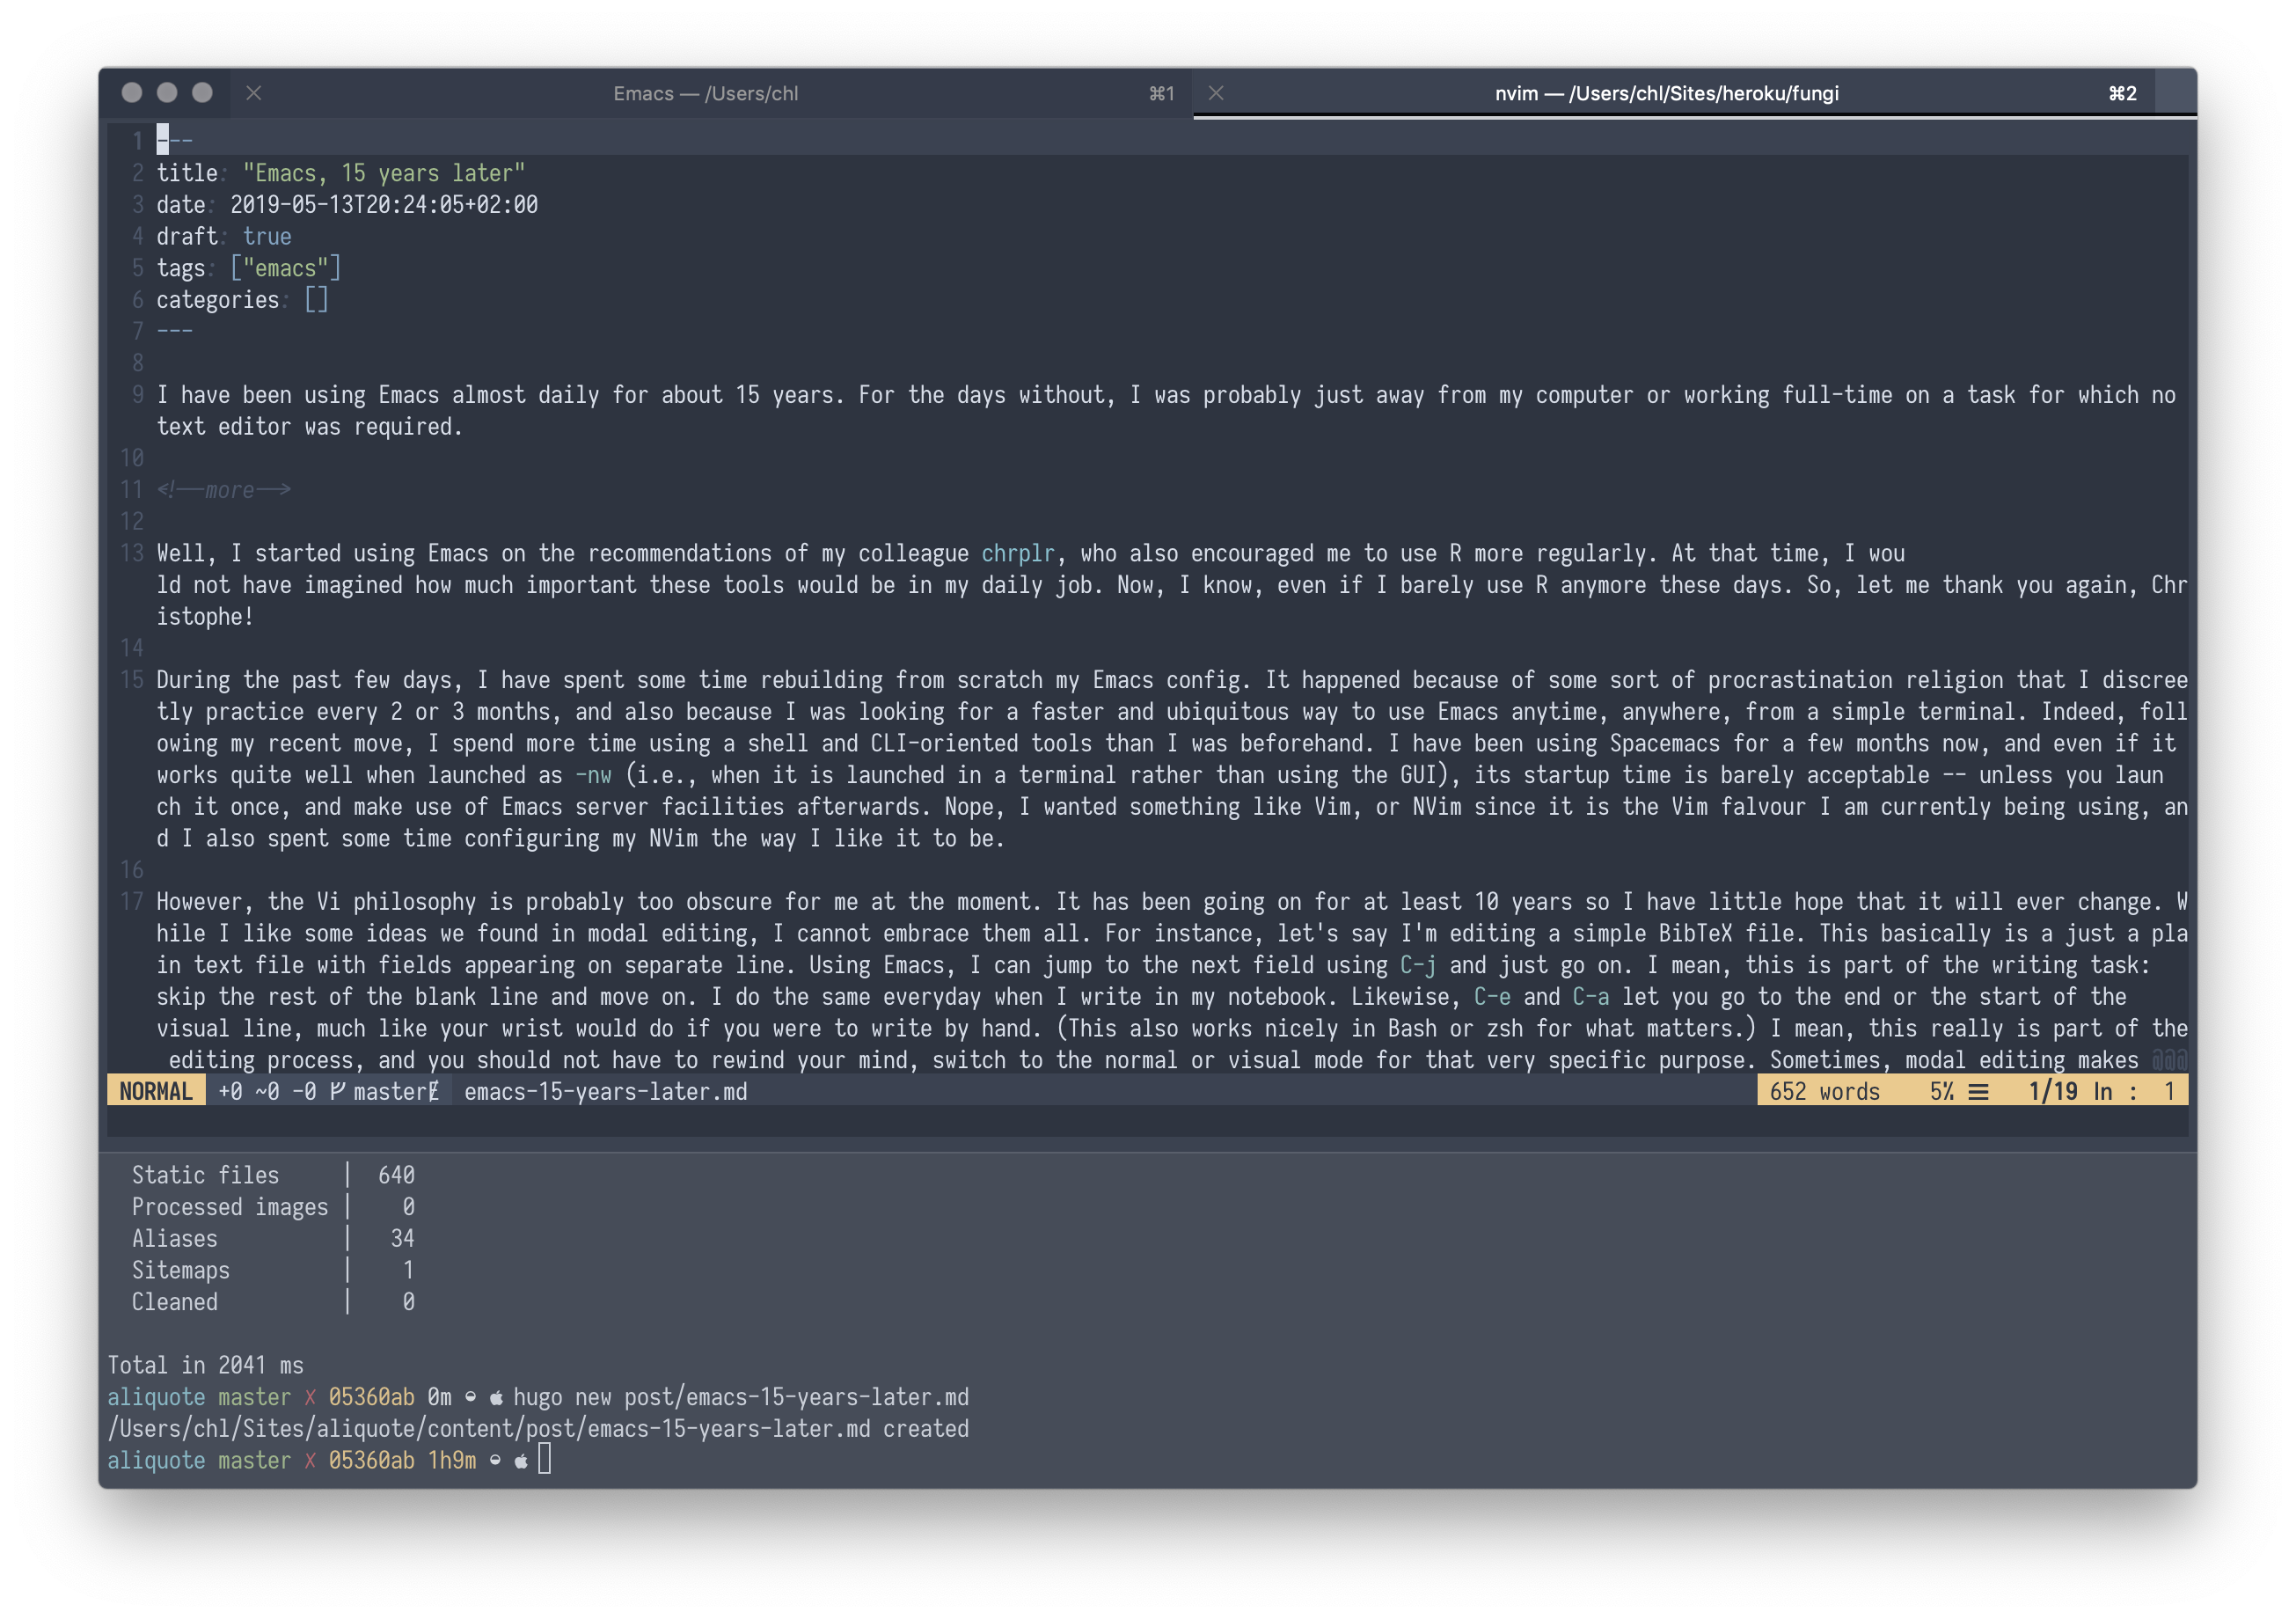
Task: Click the Apple logo before the hugo new command
Action: click(x=496, y=1398)
